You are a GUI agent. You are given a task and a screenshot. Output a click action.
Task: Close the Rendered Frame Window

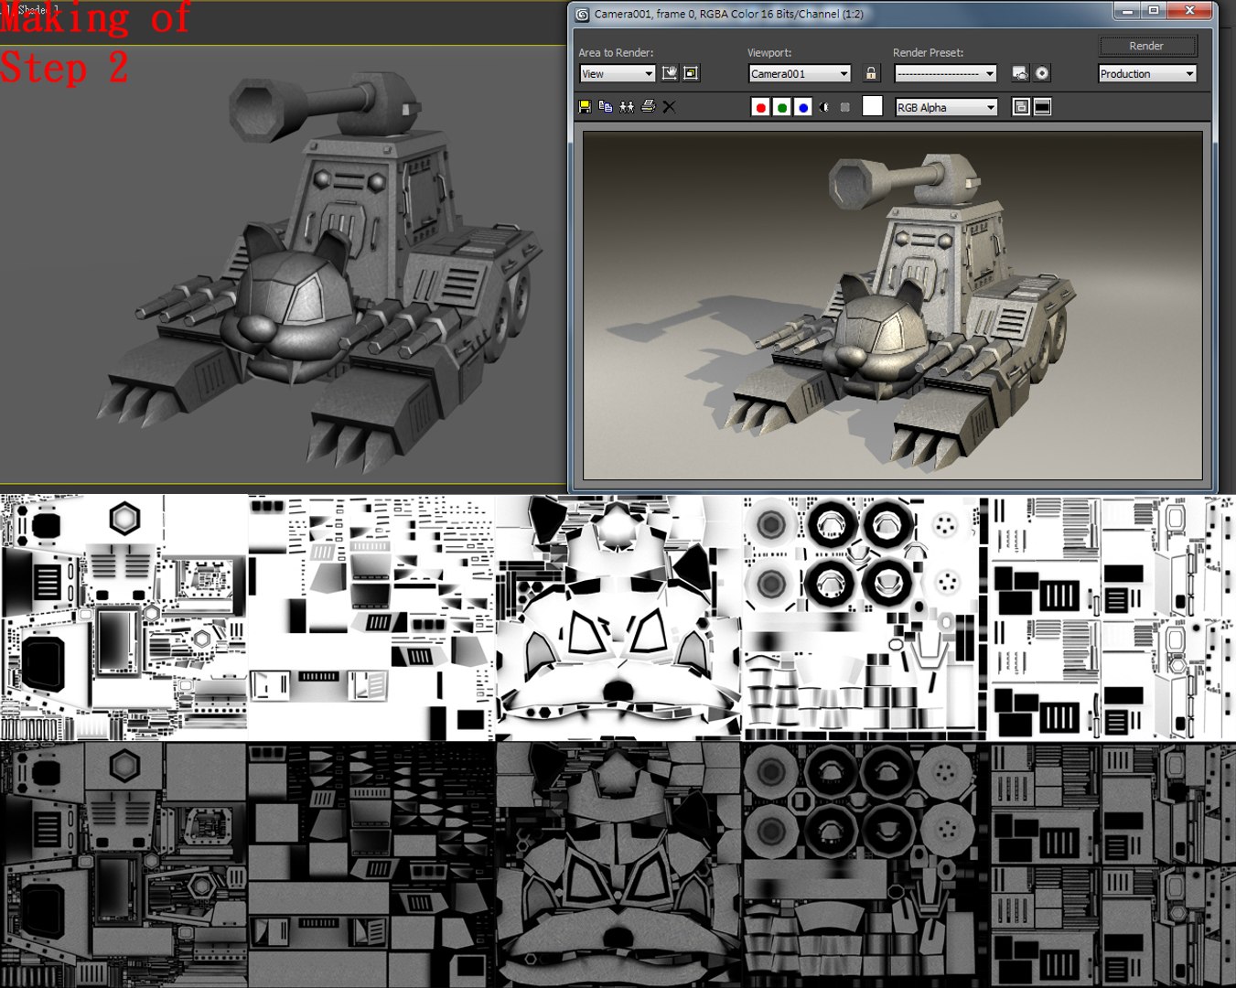coord(1189,11)
